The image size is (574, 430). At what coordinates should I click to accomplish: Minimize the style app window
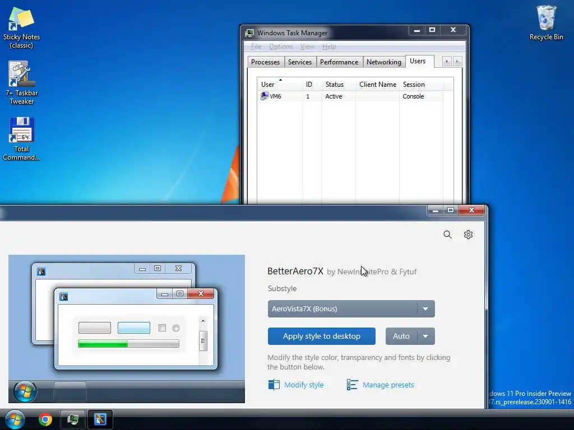click(x=435, y=211)
